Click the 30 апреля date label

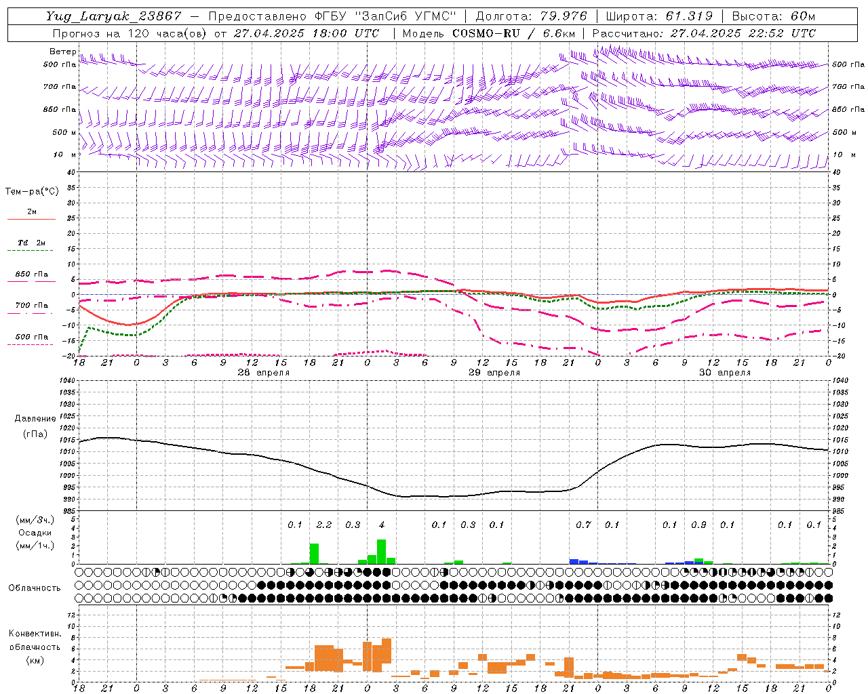click(725, 373)
